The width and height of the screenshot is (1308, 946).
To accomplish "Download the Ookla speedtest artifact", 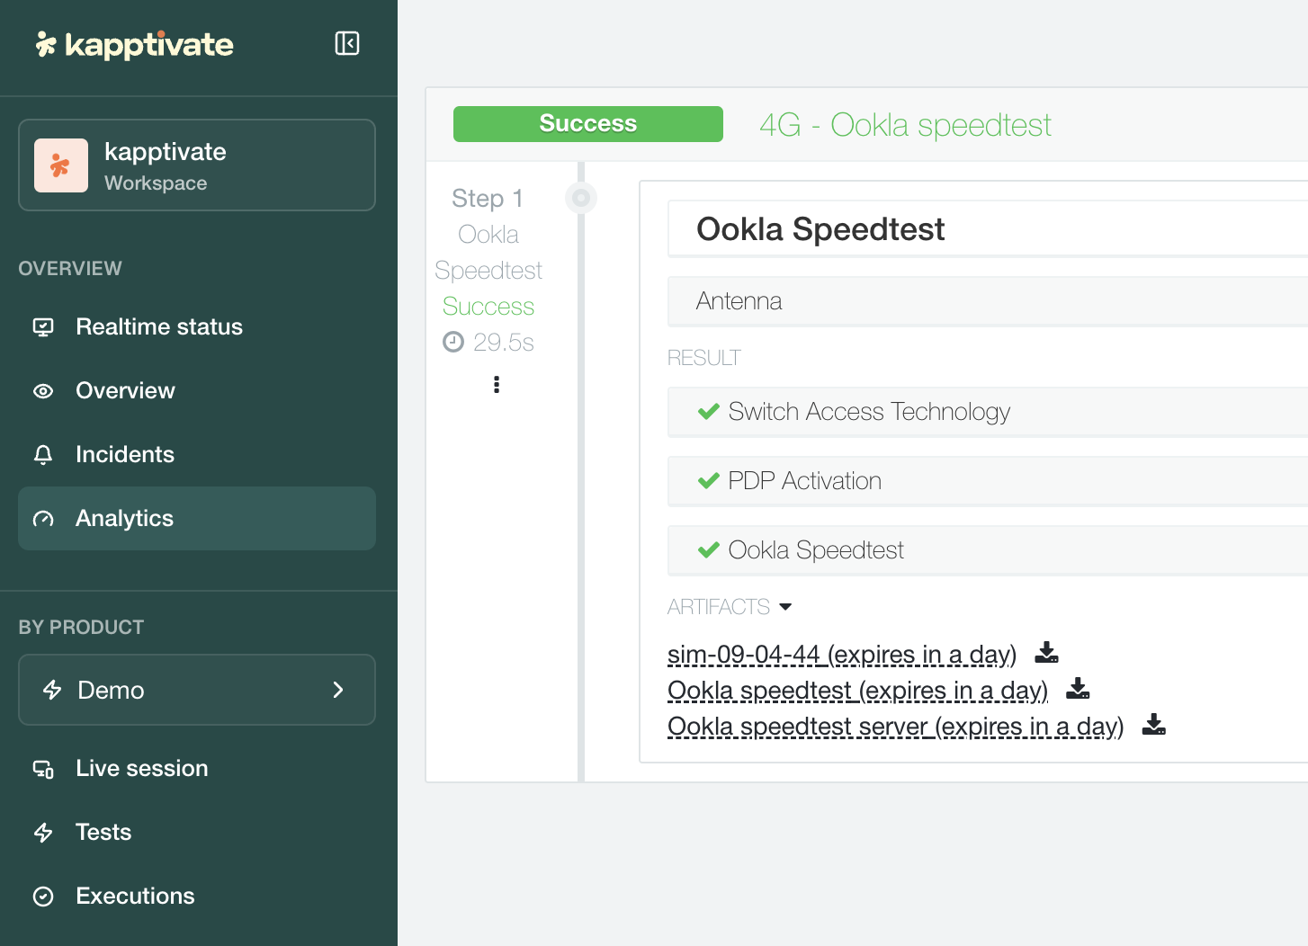I will tap(1078, 688).
